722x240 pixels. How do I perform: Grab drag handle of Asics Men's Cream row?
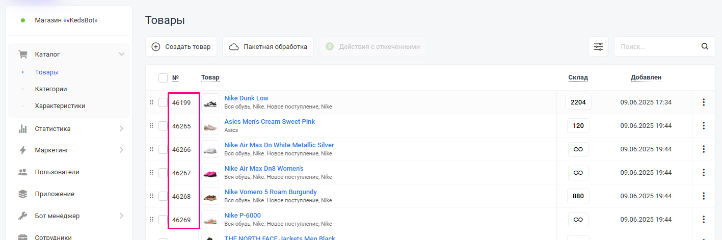[x=151, y=126]
